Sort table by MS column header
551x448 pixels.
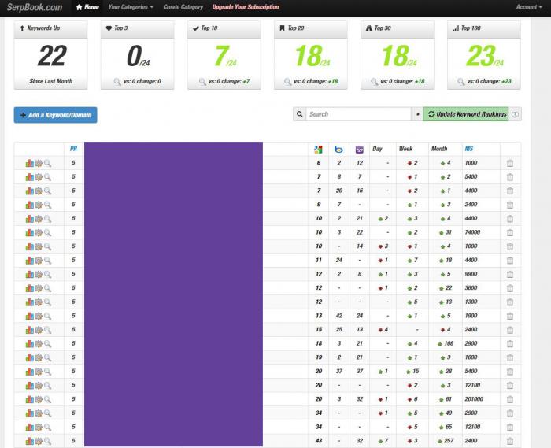tap(469, 149)
